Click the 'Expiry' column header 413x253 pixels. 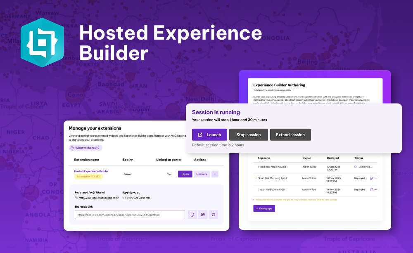coord(128,160)
